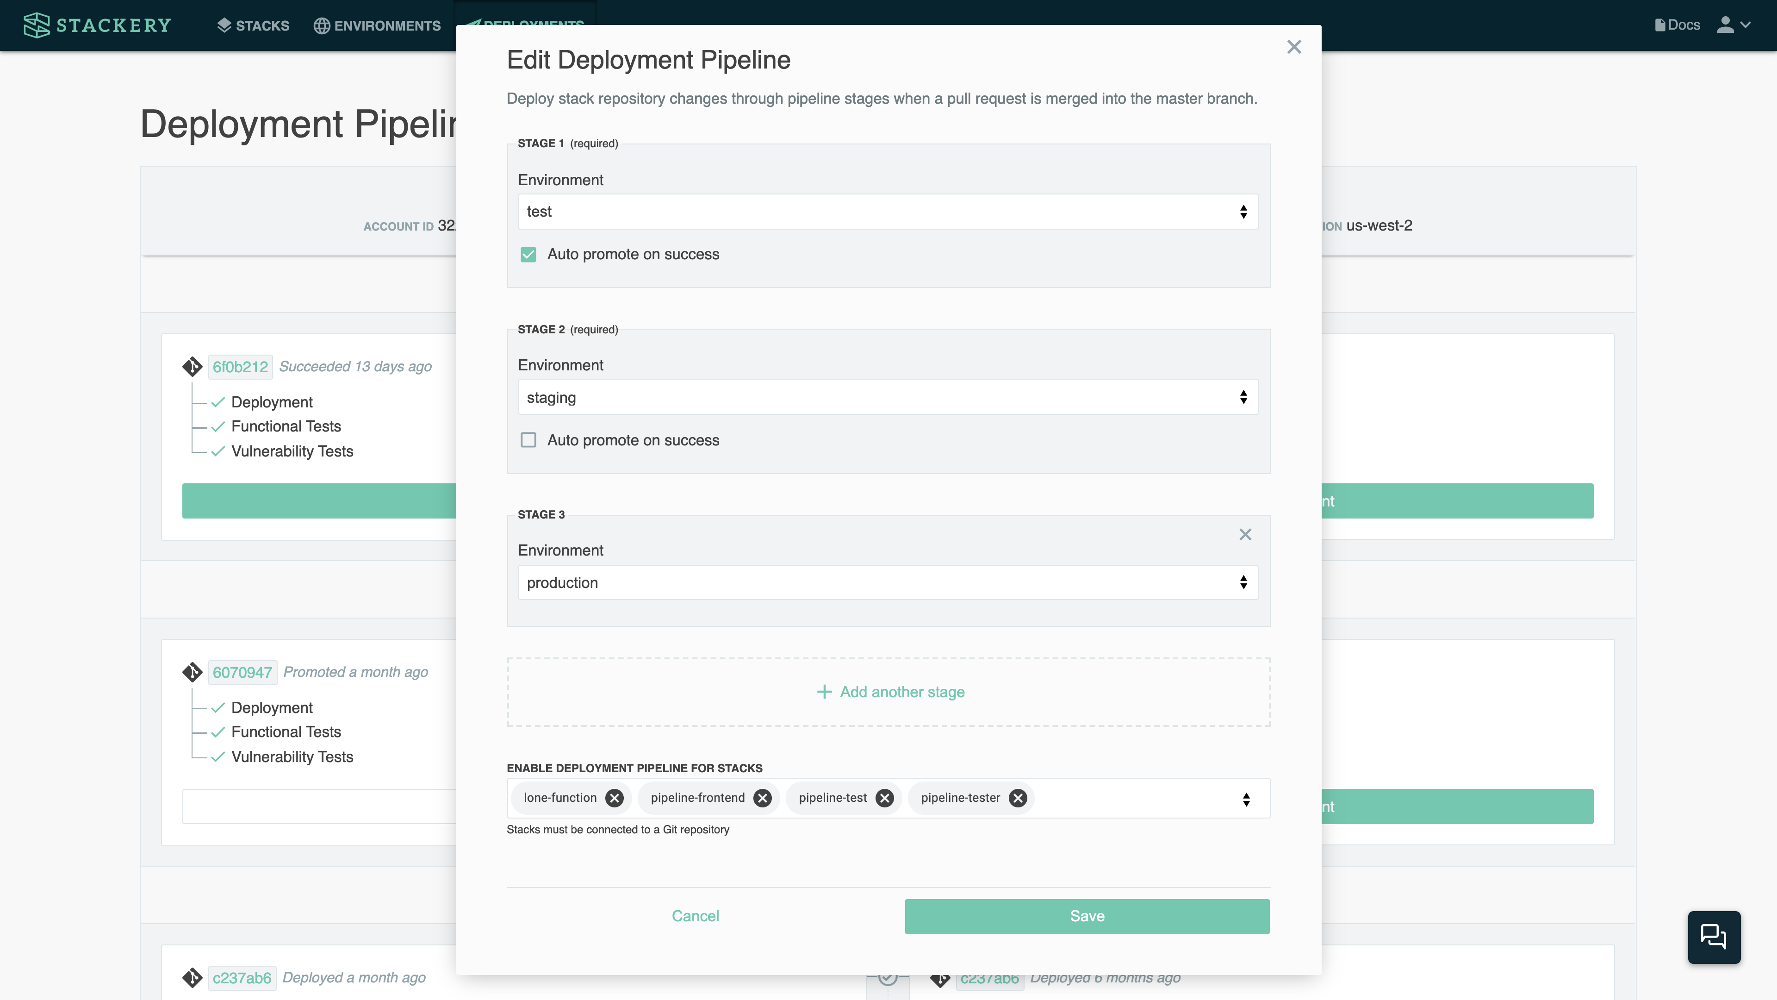Open the Stage 1 environment dropdown showing test

click(x=888, y=211)
